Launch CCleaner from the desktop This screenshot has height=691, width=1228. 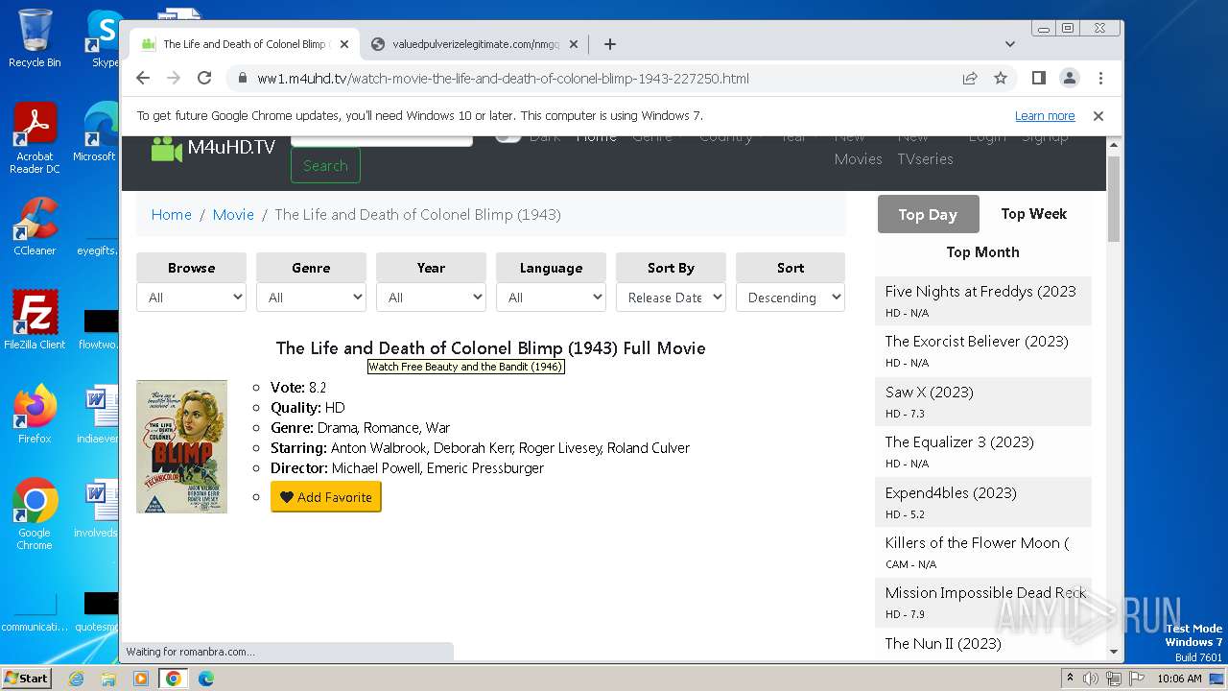click(35, 226)
